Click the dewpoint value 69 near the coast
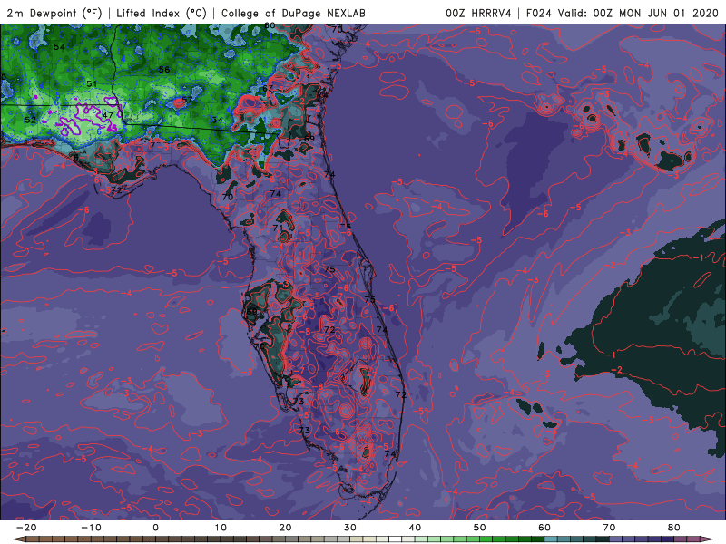 (x=309, y=139)
